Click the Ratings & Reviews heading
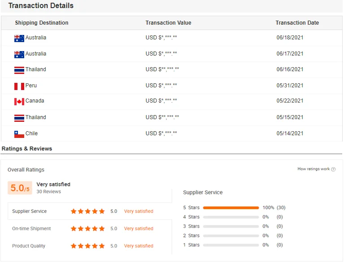The width and height of the screenshot is (344, 262). pyautogui.click(x=27, y=149)
